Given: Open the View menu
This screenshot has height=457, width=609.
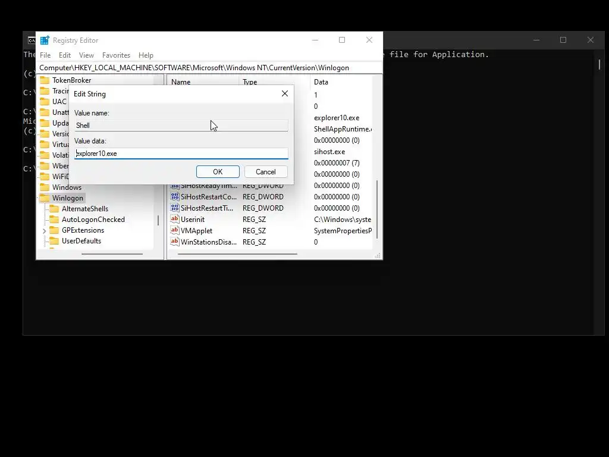Looking at the screenshot, I should coord(86,55).
